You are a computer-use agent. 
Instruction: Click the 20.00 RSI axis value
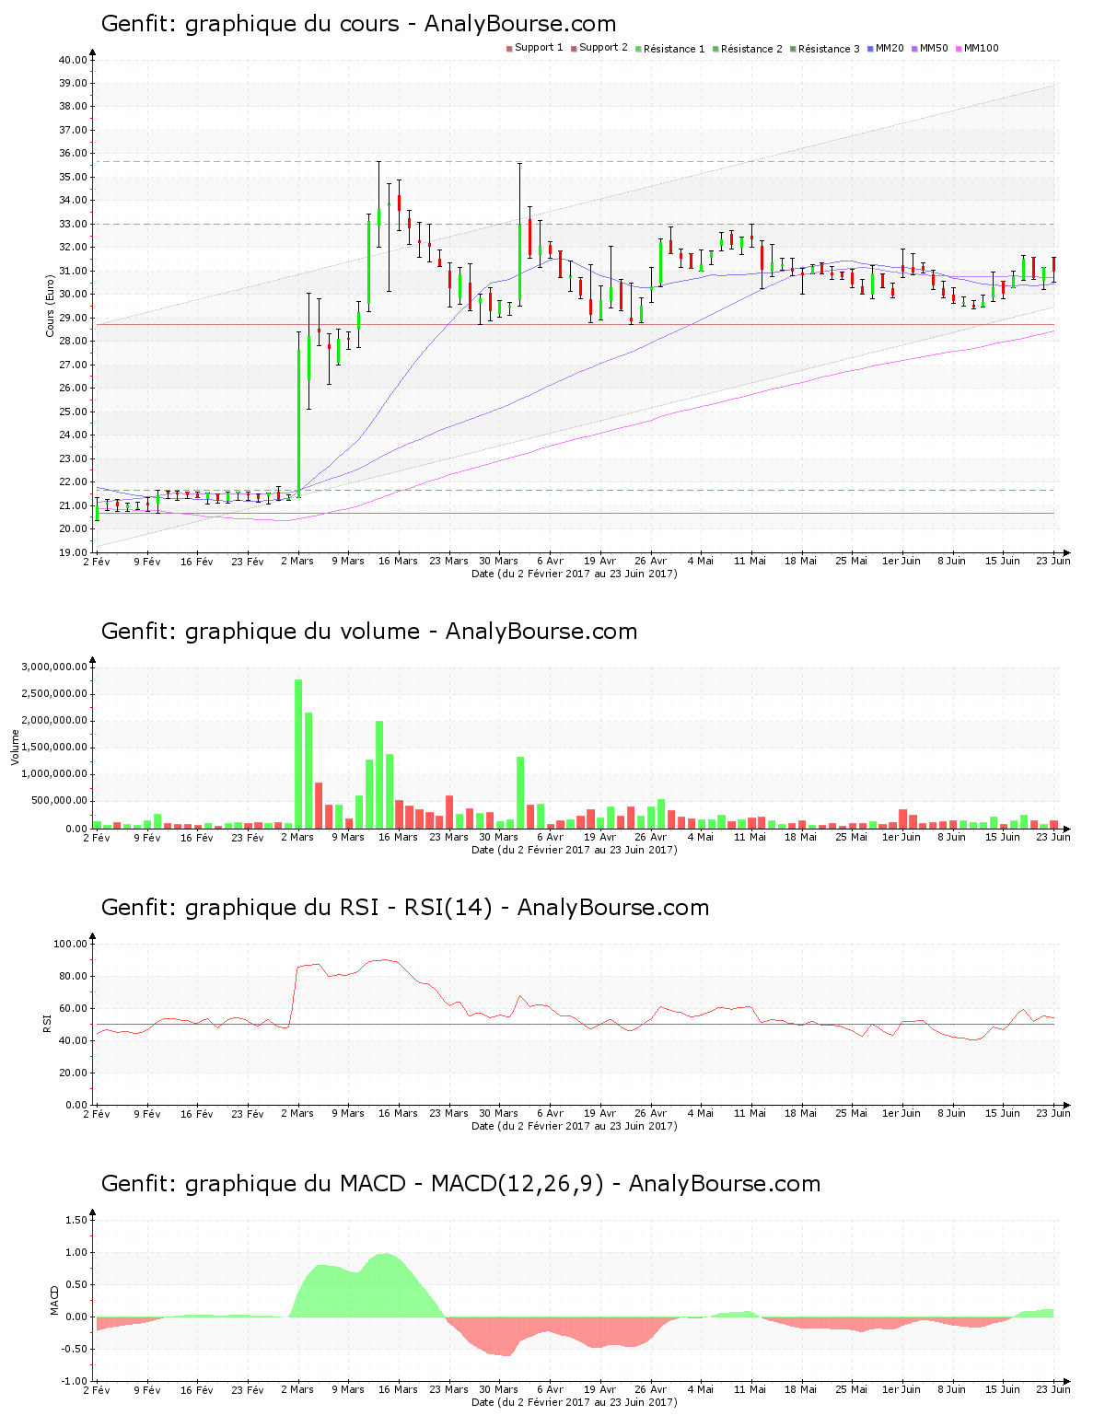[x=73, y=1073]
